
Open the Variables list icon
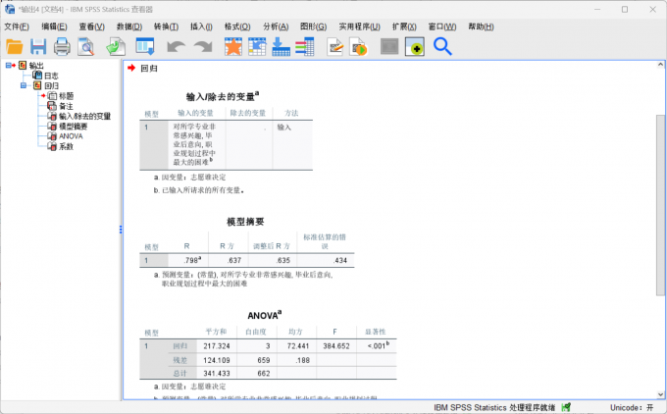click(x=305, y=47)
